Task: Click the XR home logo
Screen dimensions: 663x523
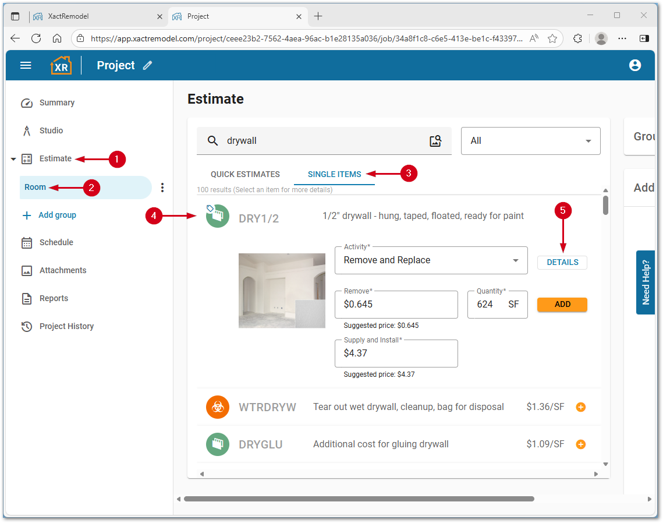Action: tap(61, 65)
